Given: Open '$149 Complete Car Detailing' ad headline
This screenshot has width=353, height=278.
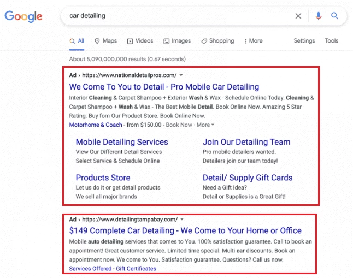Looking at the screenshot, I should click(185, 230).
